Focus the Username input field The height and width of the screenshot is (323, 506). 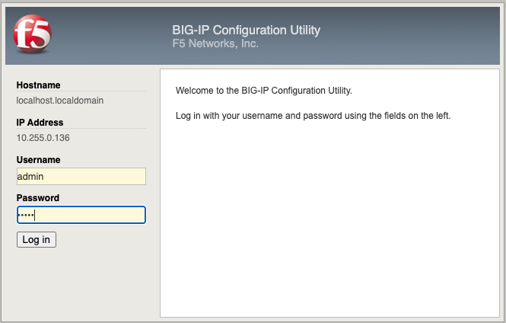tap(81, 177)
